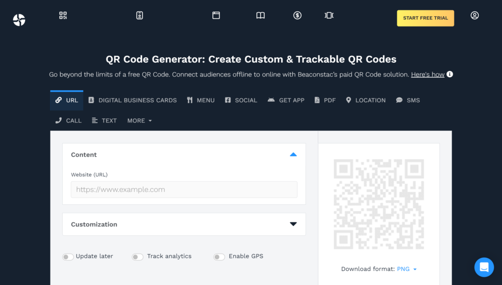The height and width of the screenshot is (285, 502).
Task: Click the Beaconstac logo in top left
Action: tap(19, 20)
